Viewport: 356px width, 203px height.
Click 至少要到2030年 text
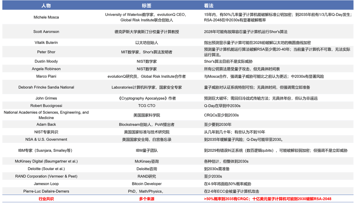pyautogui.click(x=218, y=124)
